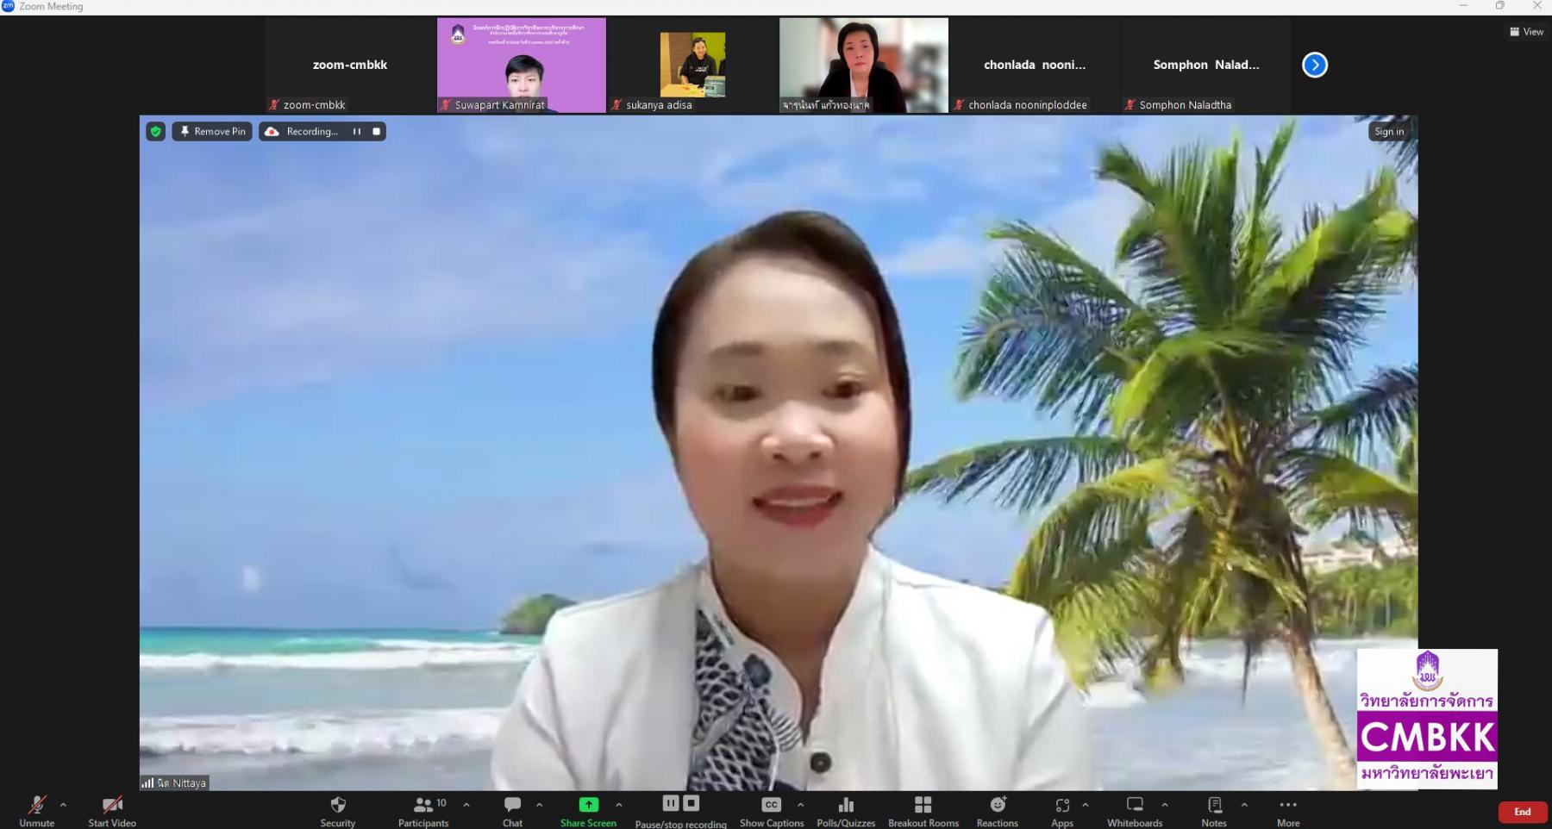Image resolution: width=1552 pixels, height=829 pixels.
Task: Close the Zoom Meeting window
Action: [1536, 6]
